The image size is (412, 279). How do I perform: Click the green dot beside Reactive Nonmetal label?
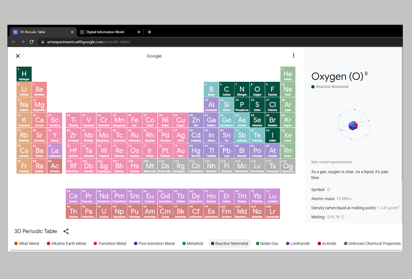tap(313, 87)
